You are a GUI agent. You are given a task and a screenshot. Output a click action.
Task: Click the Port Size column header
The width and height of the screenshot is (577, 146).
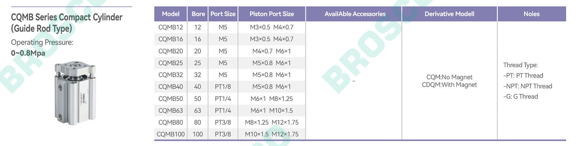click(x=223, y=14)
